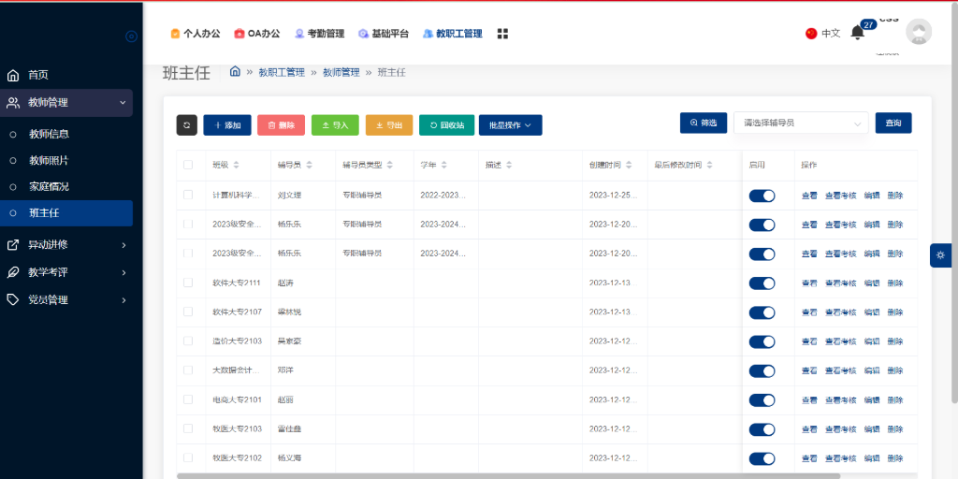Click the 考勤管理 icon in top nav
The height and width of the screenshot is (479, 958).
(299, 35)
